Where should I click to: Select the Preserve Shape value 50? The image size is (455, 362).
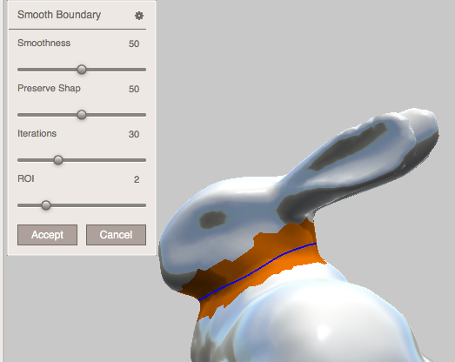pyautogui.click(x=134, y=89)
